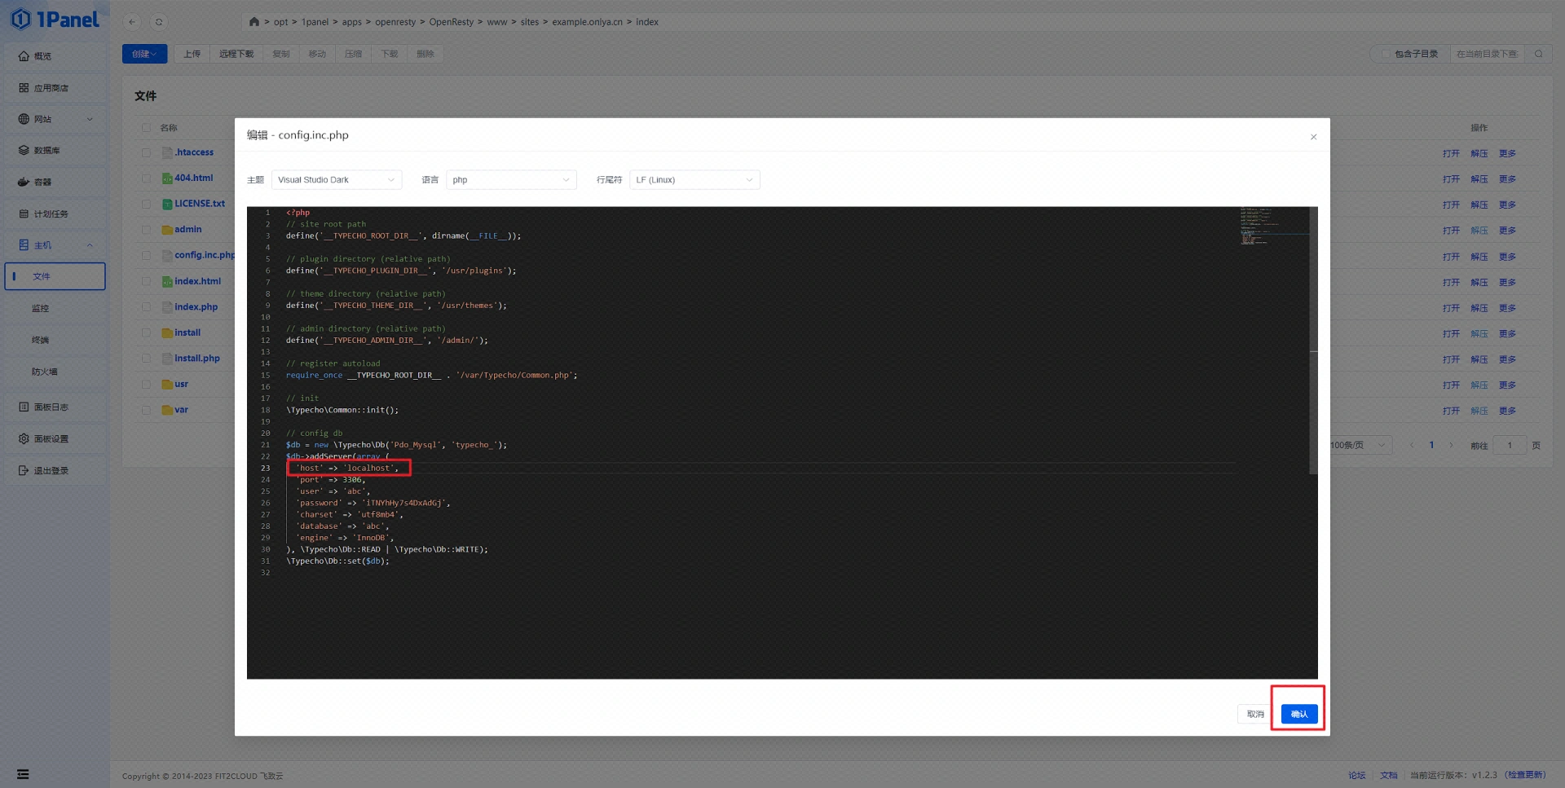This screenshot has height=788, width=1565.
Task: Check the 404.html row checkbox
Action: tap(146, 178)
